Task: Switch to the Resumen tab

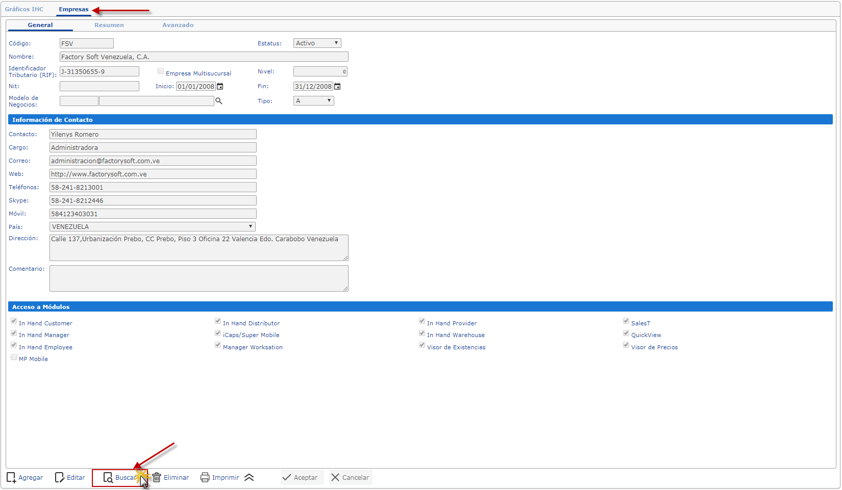Action: [x=109, y=25]
